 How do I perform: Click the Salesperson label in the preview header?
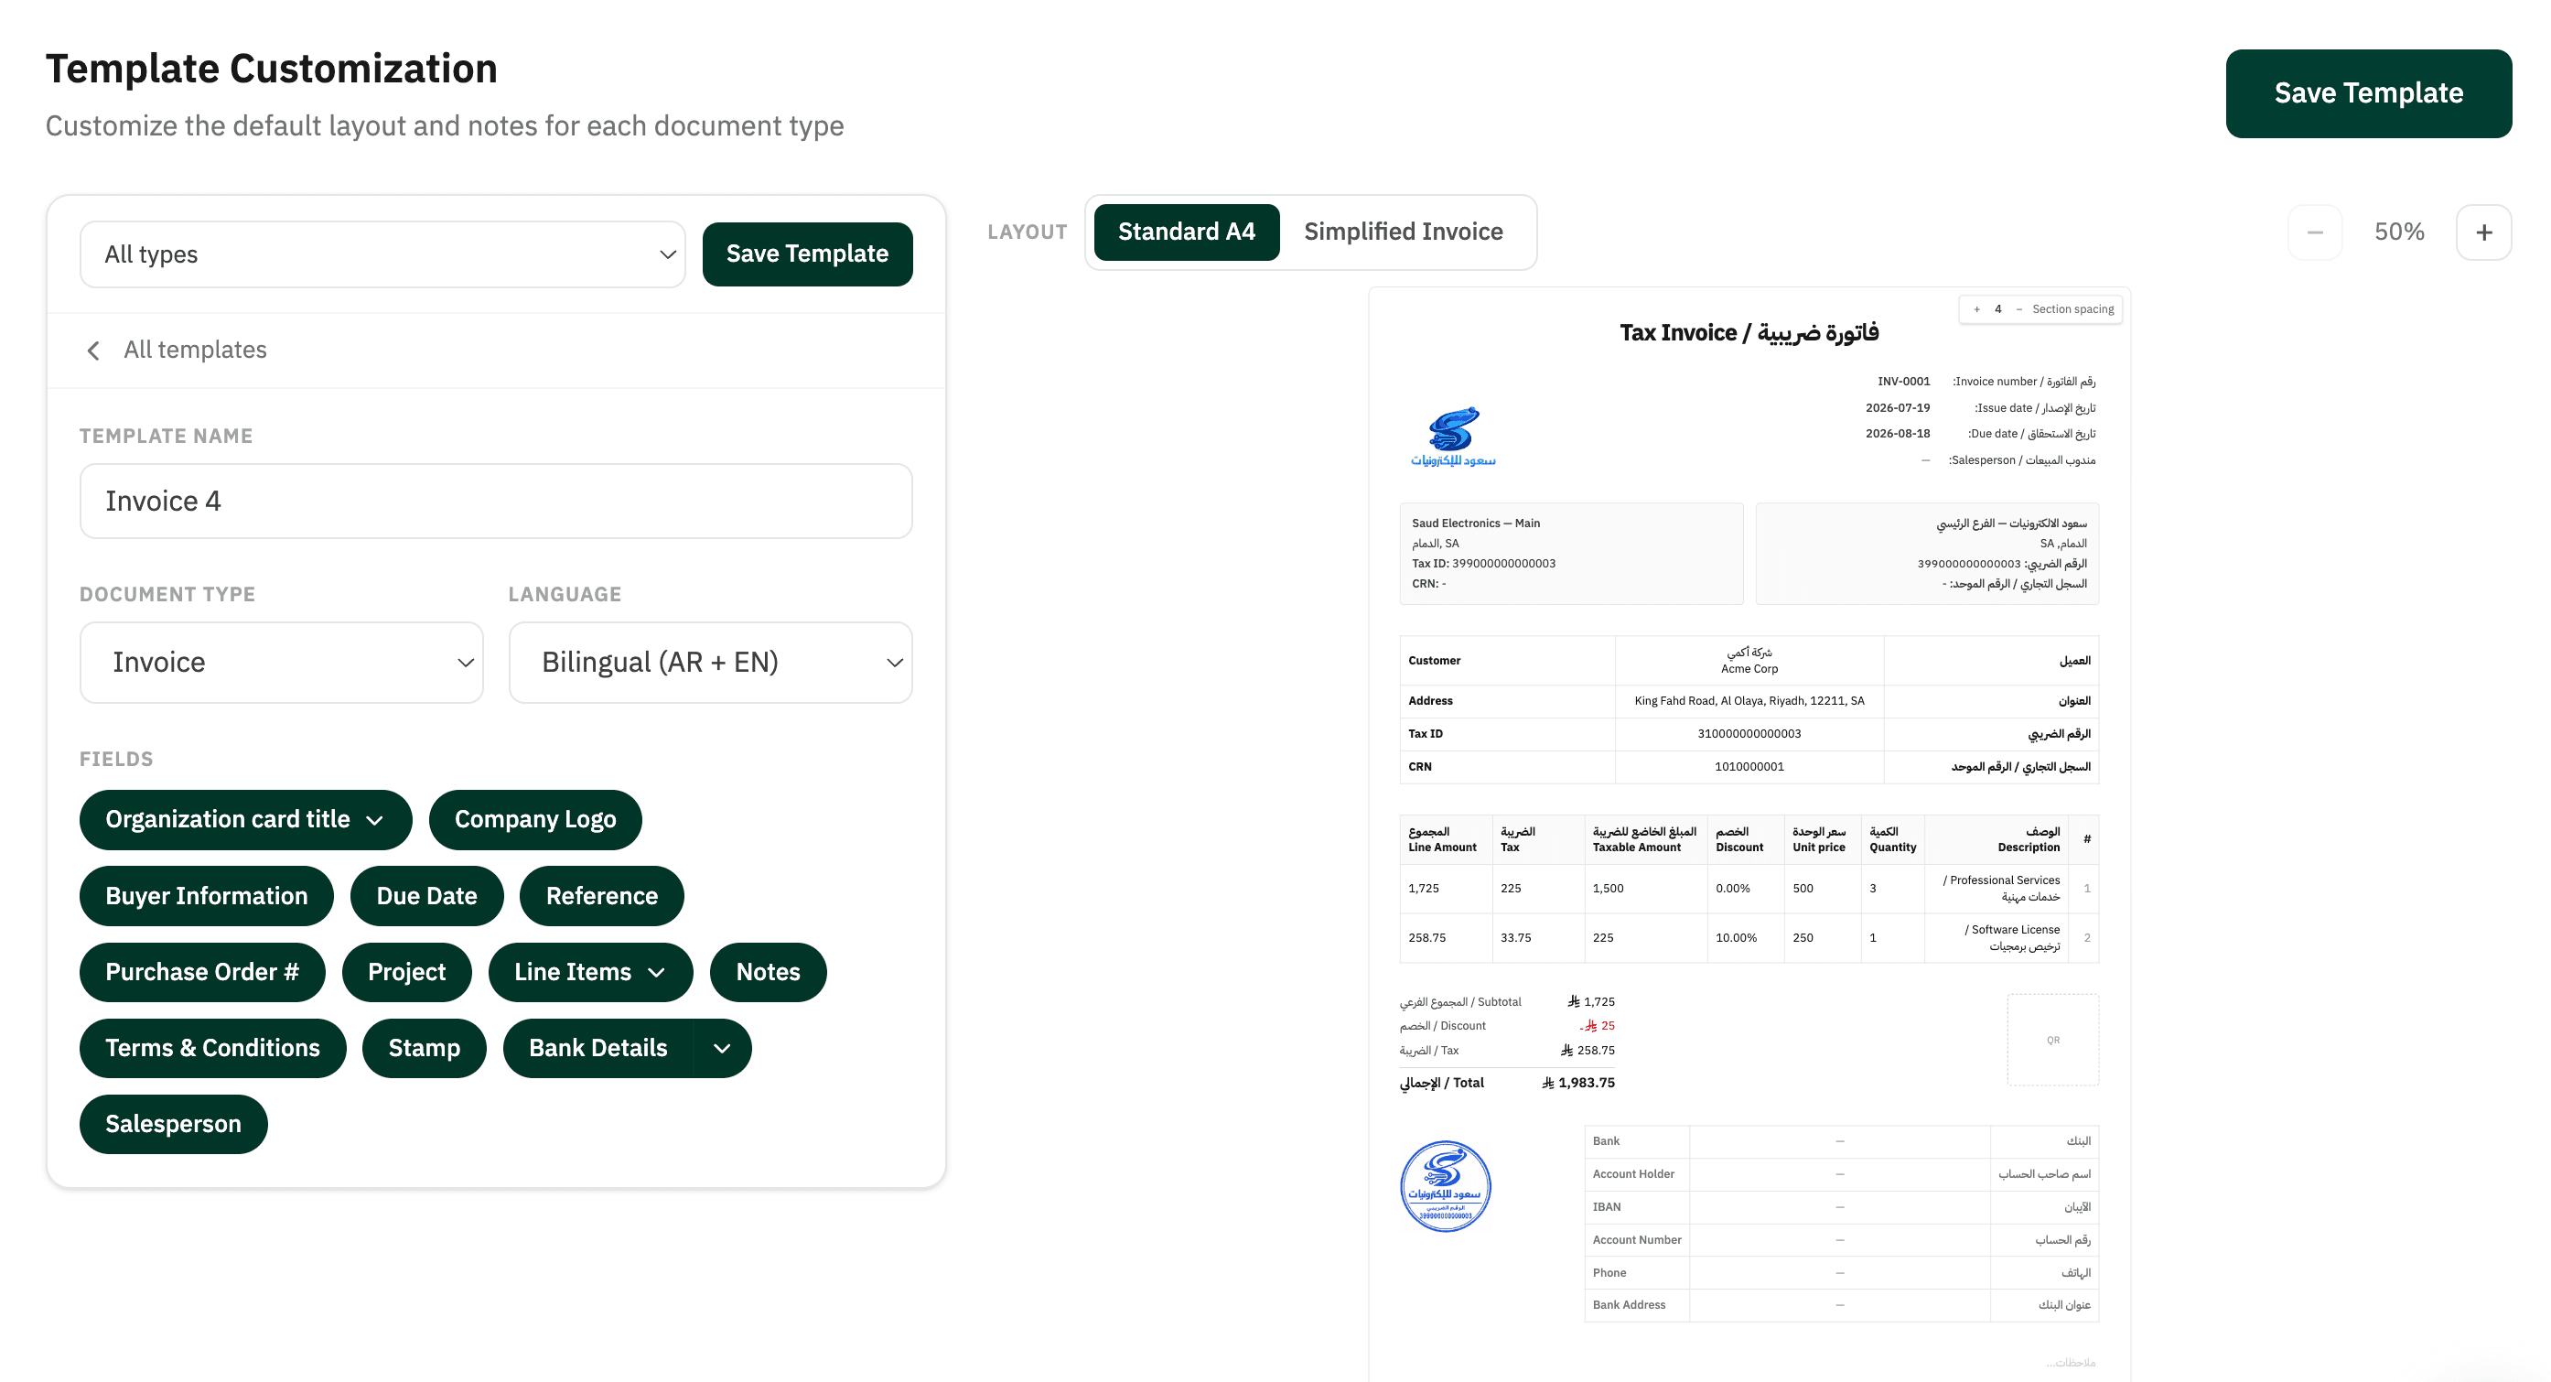(2021, 460)
